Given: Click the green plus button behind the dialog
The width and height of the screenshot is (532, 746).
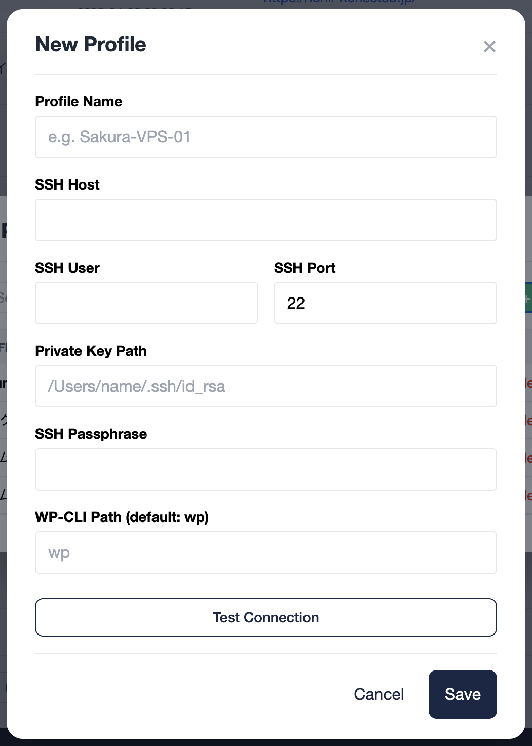Looking at the screenshot, I should coord(529,298).
